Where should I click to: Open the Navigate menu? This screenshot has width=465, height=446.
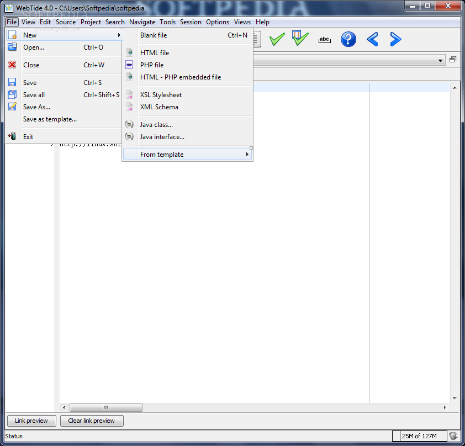click(142, 22)
